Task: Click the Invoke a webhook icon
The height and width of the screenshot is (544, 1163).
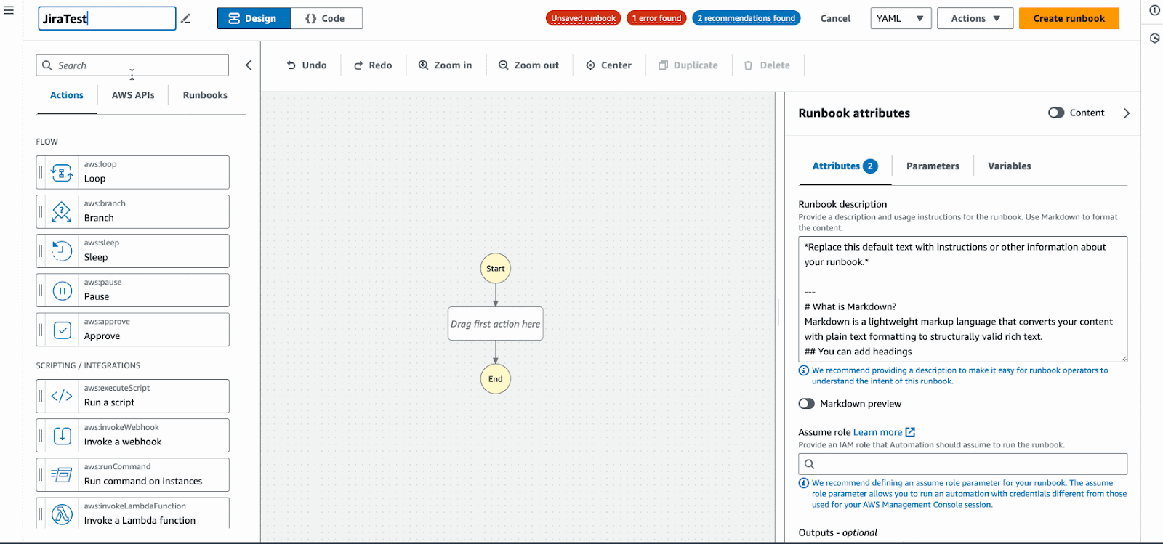Action: [x=62, y=436]
